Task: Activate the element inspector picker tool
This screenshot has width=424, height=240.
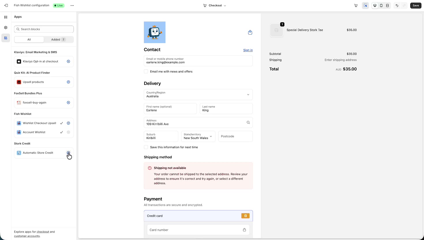Action: click(x=365, y=5)
